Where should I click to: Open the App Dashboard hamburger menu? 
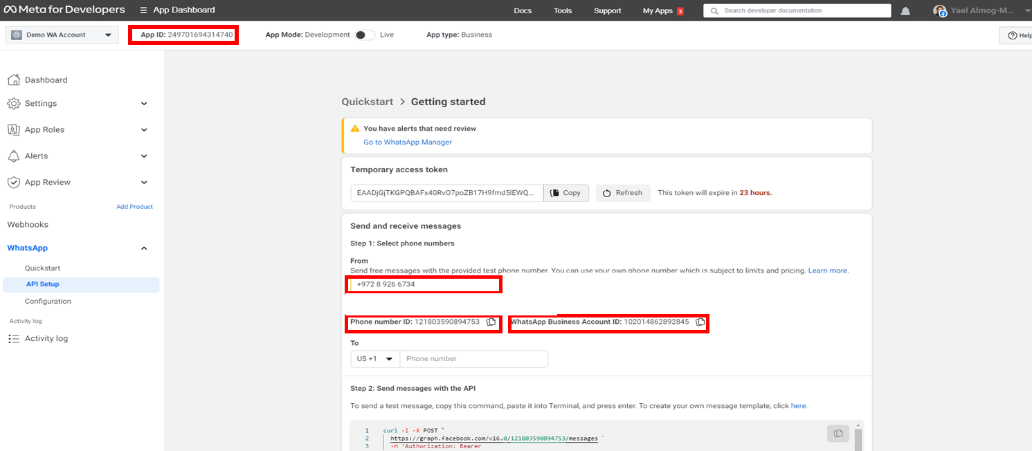[143, 10]
